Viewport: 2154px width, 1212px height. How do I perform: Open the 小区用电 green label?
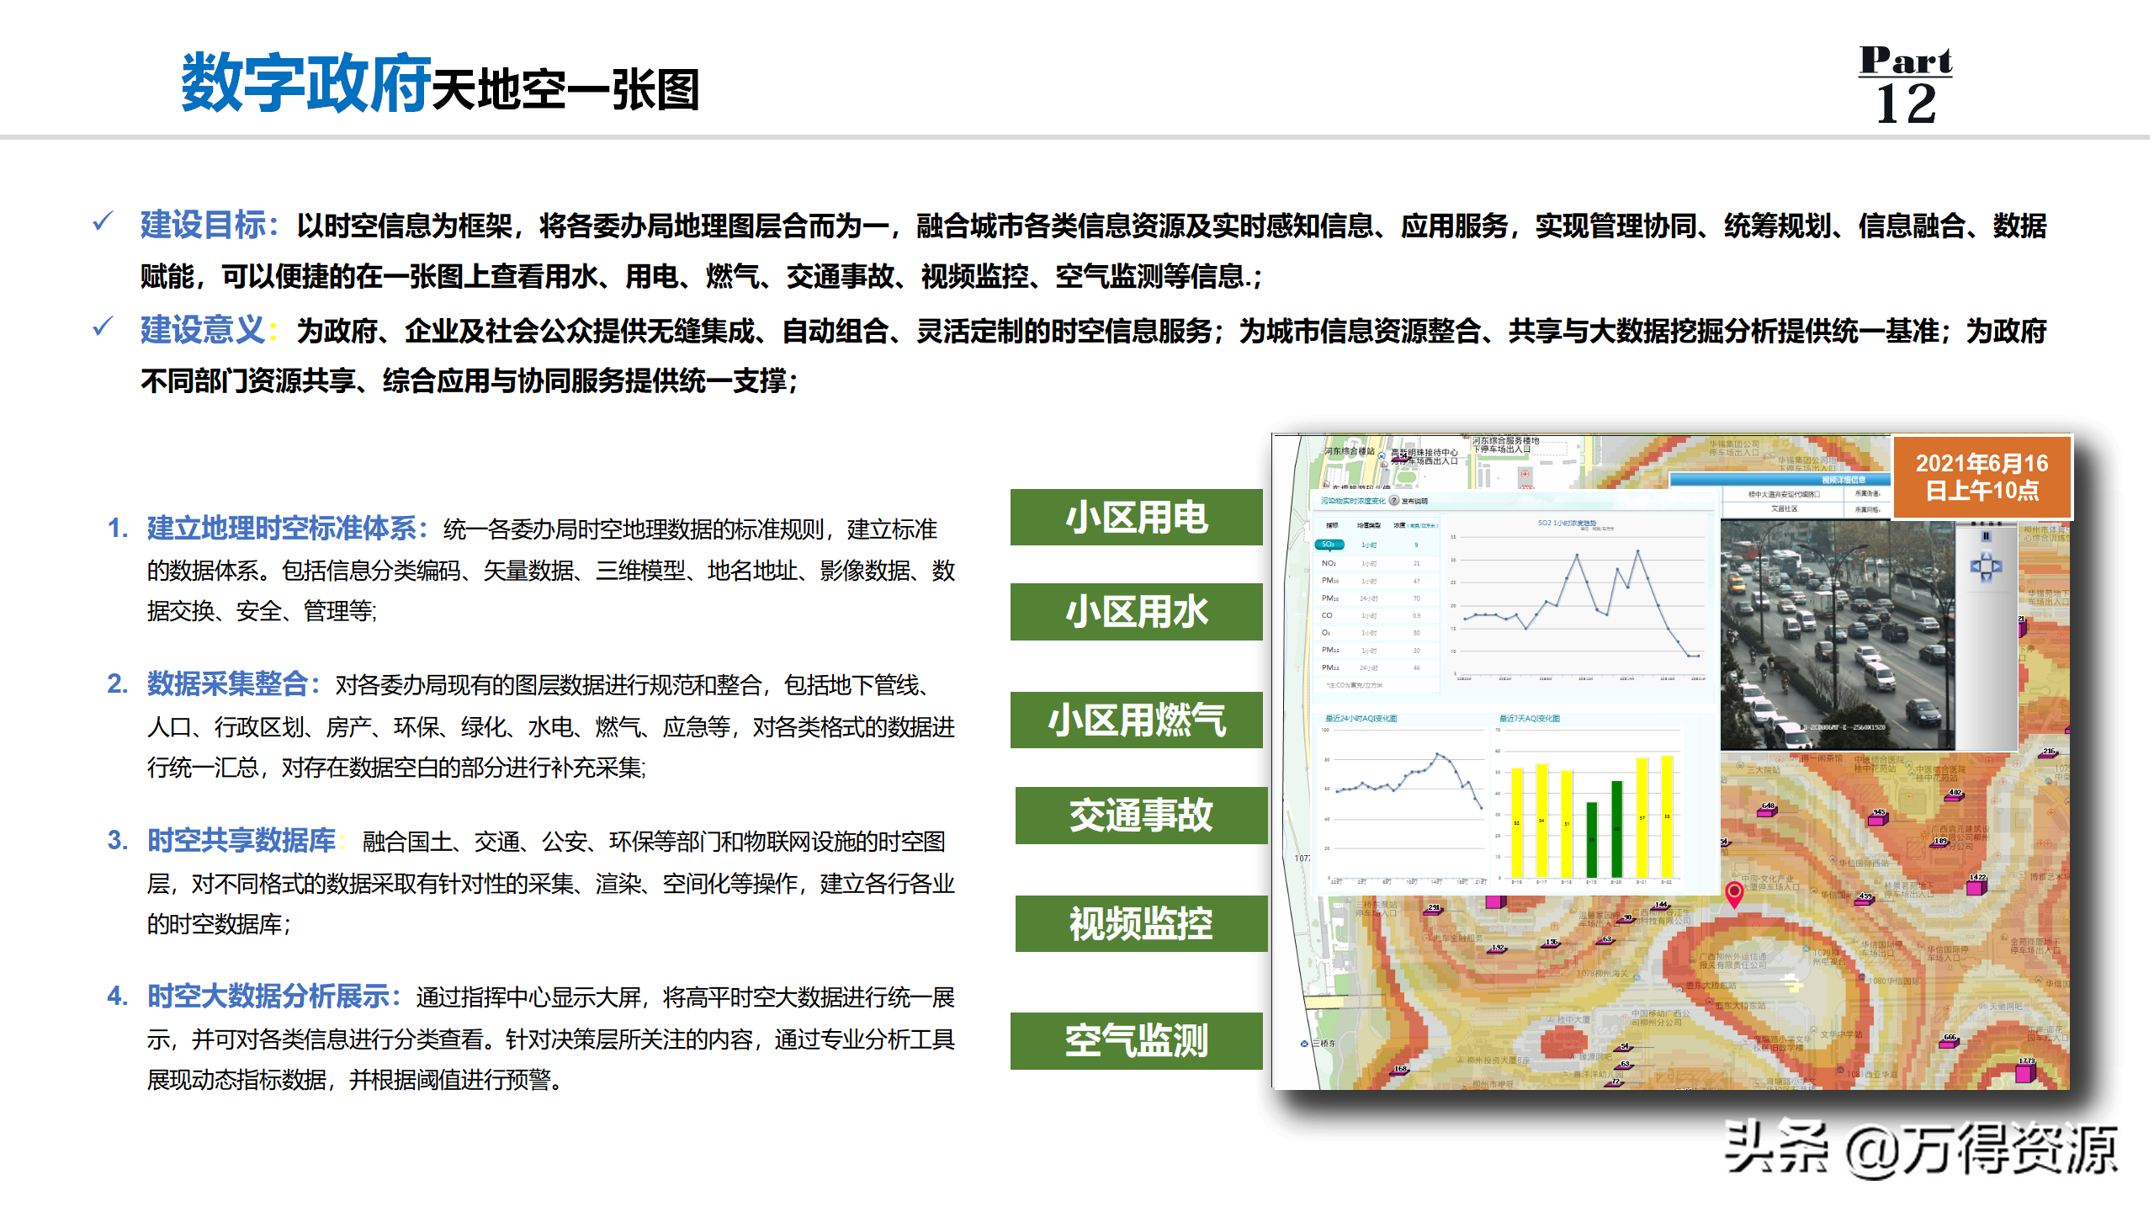click(1136, 517)
